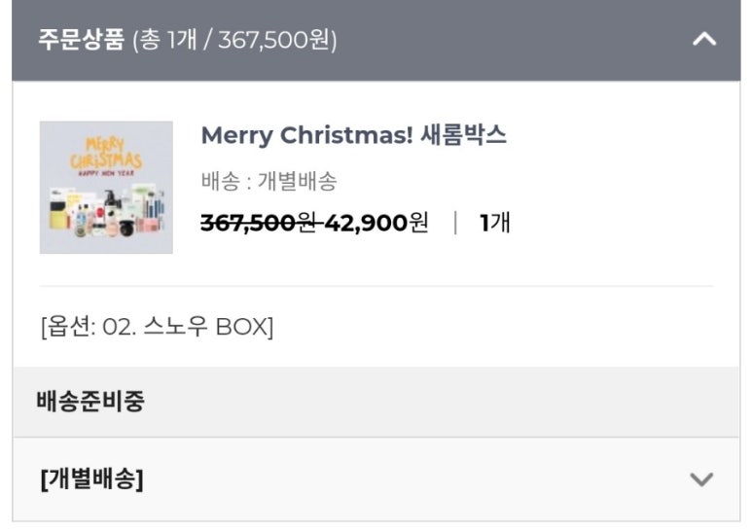This screenshot has height=531, width=752.
Task: Open the Merry Christmas 새롬박스 product thumbnail
Action: coord(106,187)
